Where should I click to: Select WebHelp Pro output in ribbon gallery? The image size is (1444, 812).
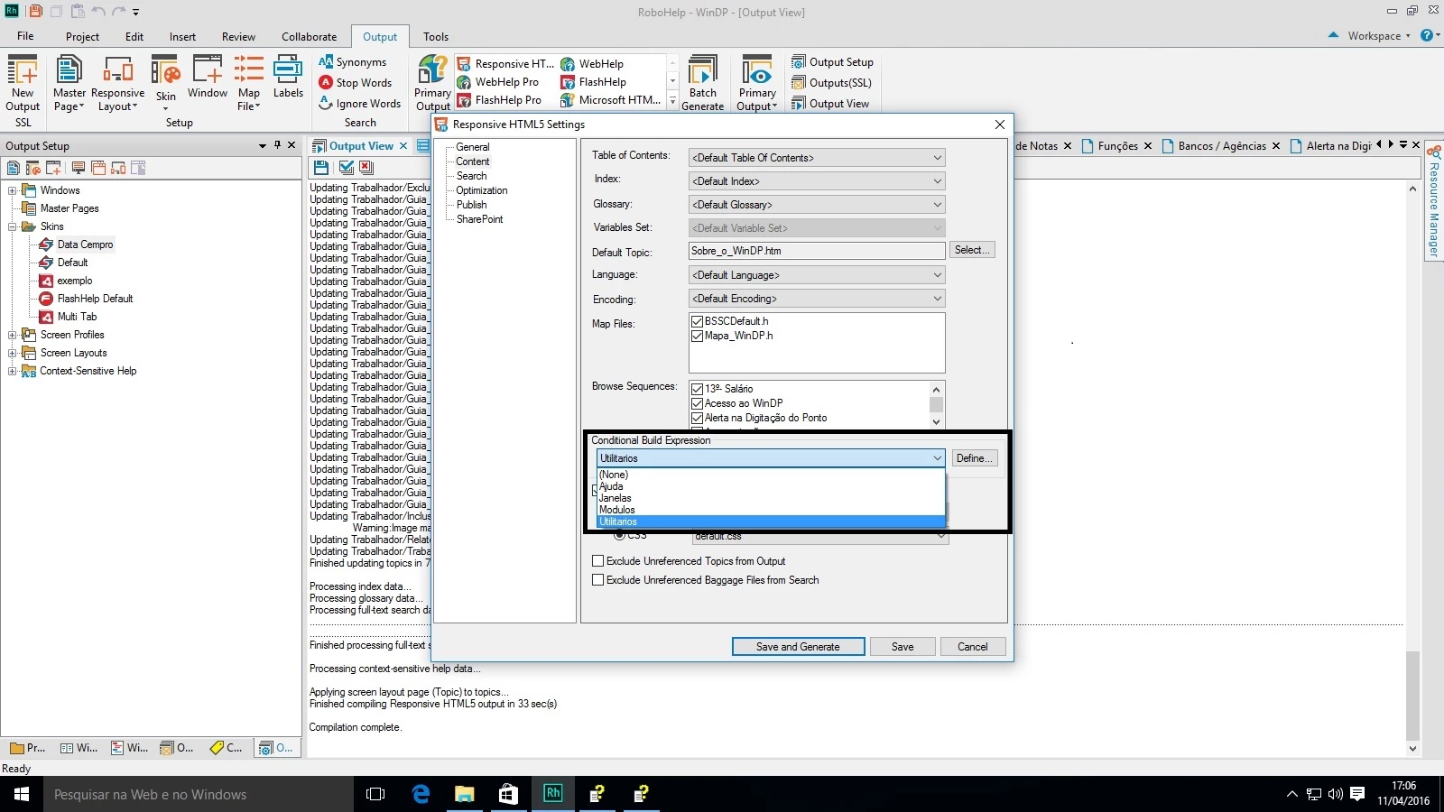coord(498,82)
